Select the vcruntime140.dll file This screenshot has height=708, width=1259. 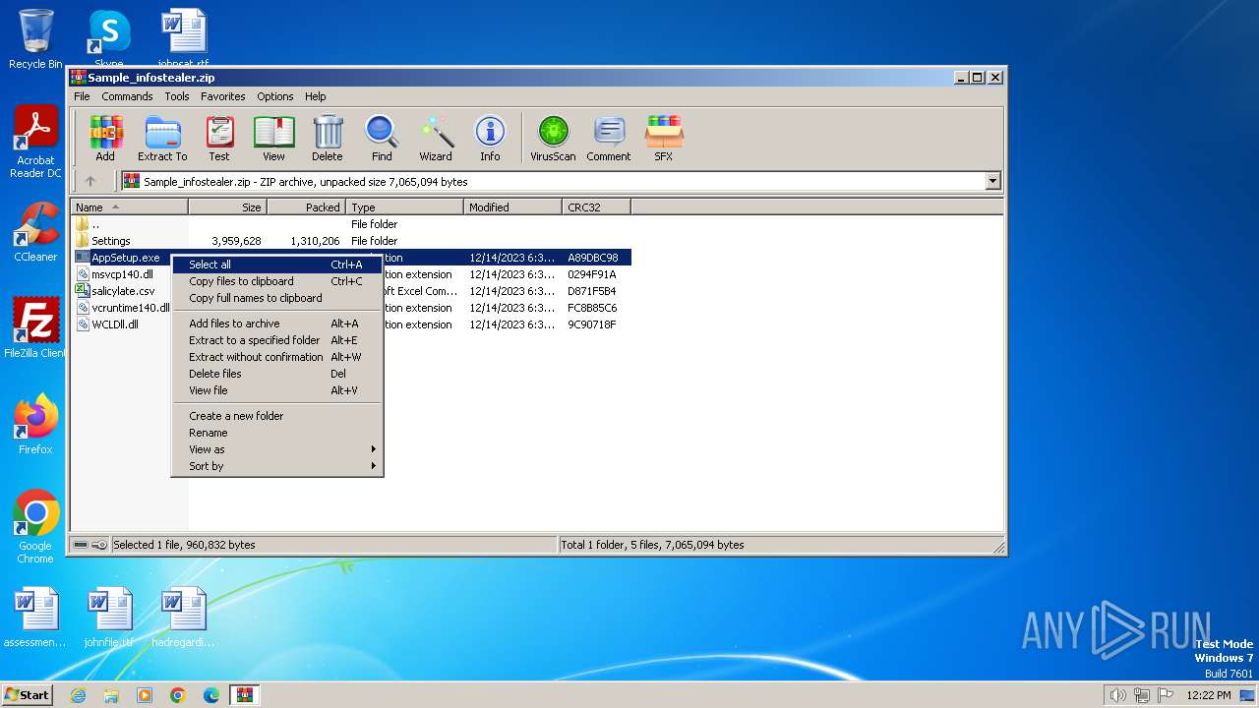[123, 308]
